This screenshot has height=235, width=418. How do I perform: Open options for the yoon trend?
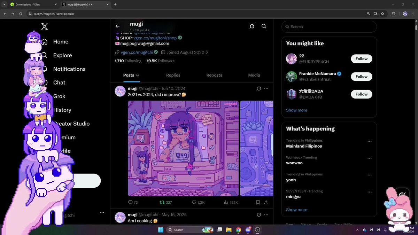369,175
